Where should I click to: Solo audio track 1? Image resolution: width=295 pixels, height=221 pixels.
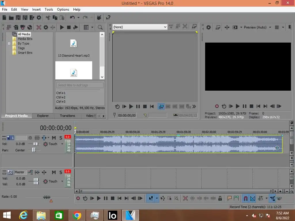[x=61, y=138]
